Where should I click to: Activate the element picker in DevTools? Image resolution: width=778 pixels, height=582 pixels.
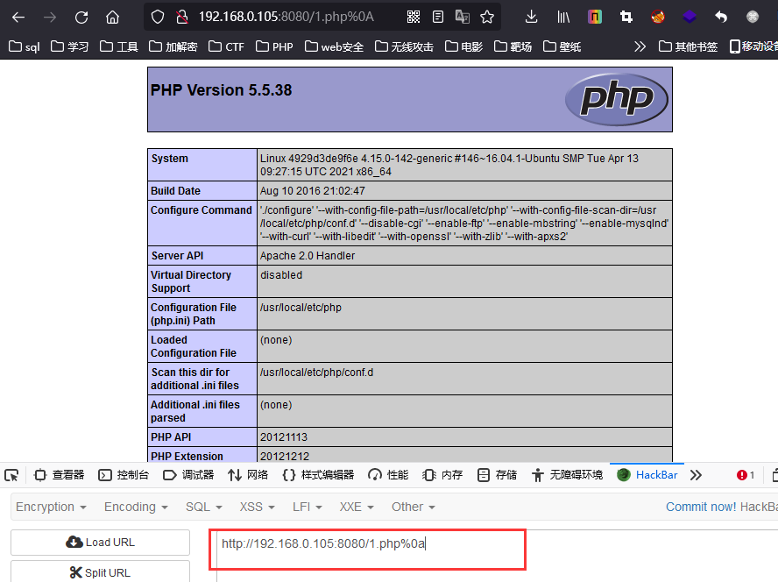11,475
